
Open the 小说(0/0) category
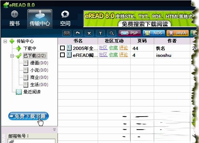click(39, 70)
